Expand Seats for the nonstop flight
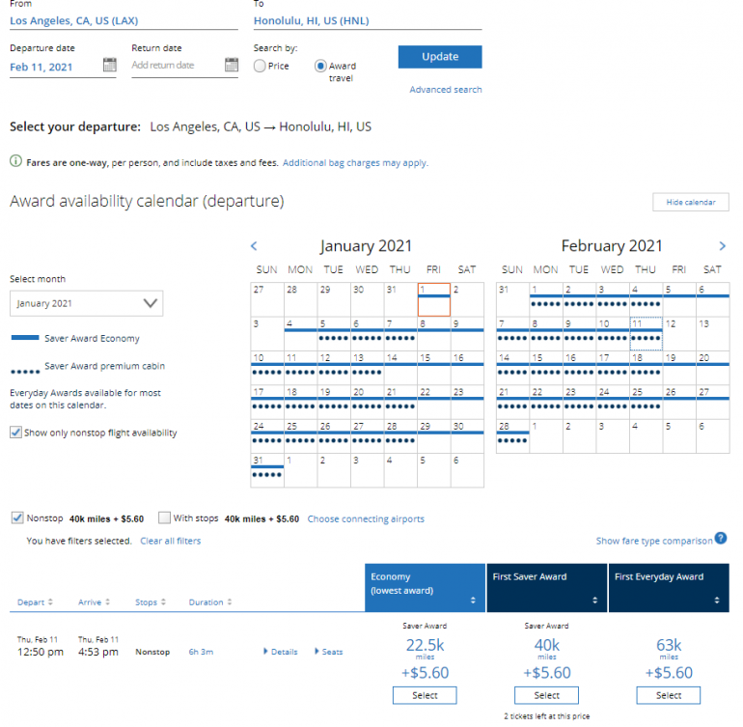This screenshot has height=727, width=743. coord(328,652)
